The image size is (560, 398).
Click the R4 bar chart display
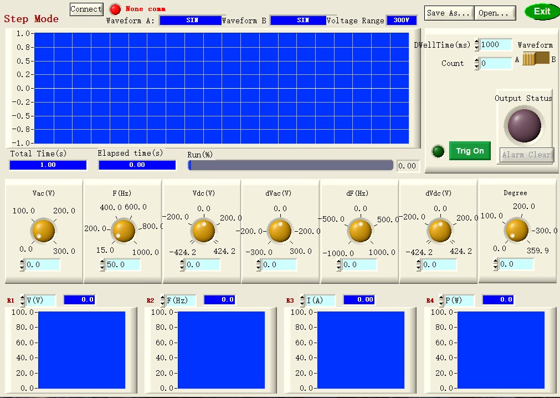coord(501,350)
